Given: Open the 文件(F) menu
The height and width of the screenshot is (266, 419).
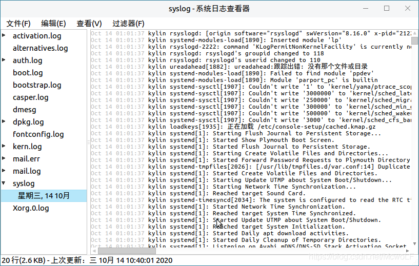Looking at the screenshot, I should (18, 24).
